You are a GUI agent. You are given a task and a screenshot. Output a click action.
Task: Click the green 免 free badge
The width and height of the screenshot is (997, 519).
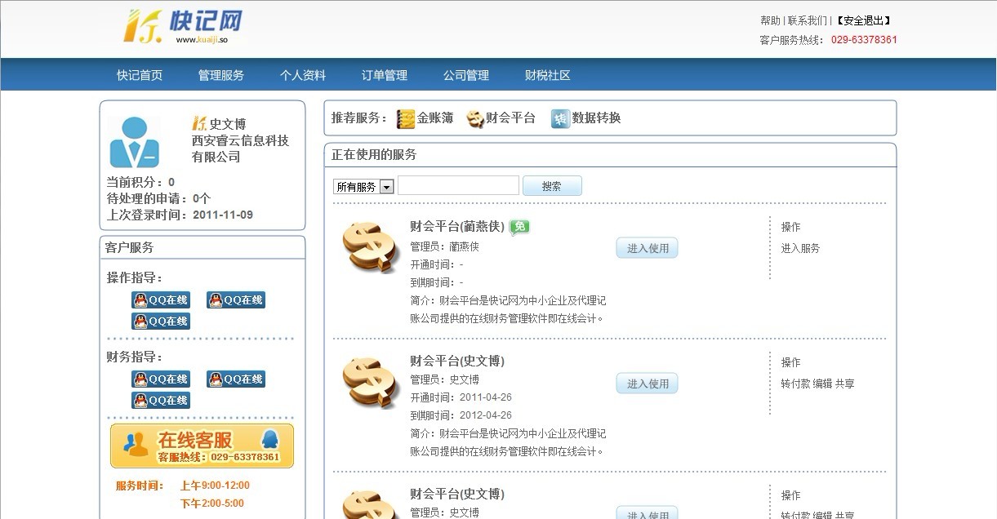click(519, 227)
